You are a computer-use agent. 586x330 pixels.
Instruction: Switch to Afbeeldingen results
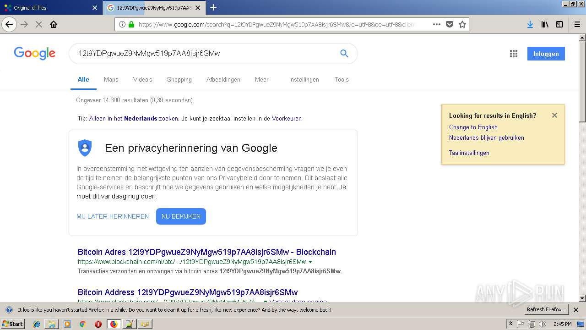point(223,79)
